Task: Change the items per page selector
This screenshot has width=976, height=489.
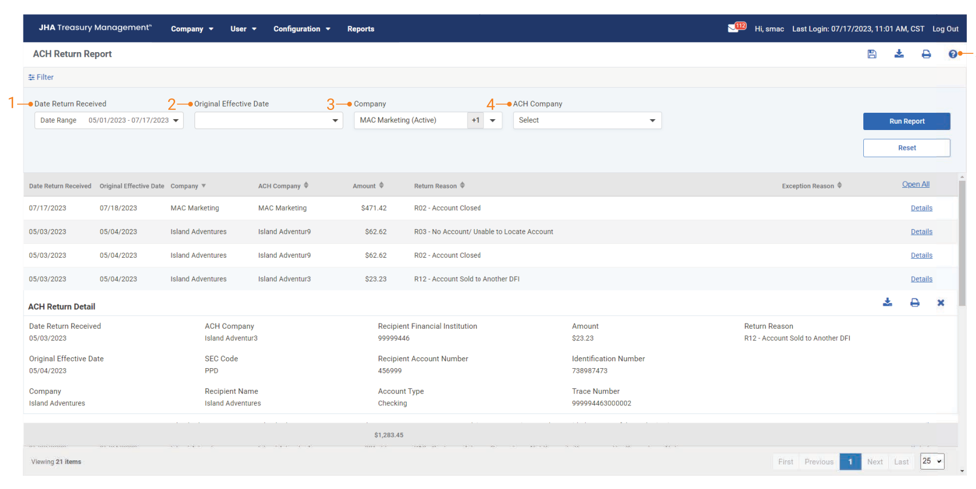Action: tap(931, 461)
